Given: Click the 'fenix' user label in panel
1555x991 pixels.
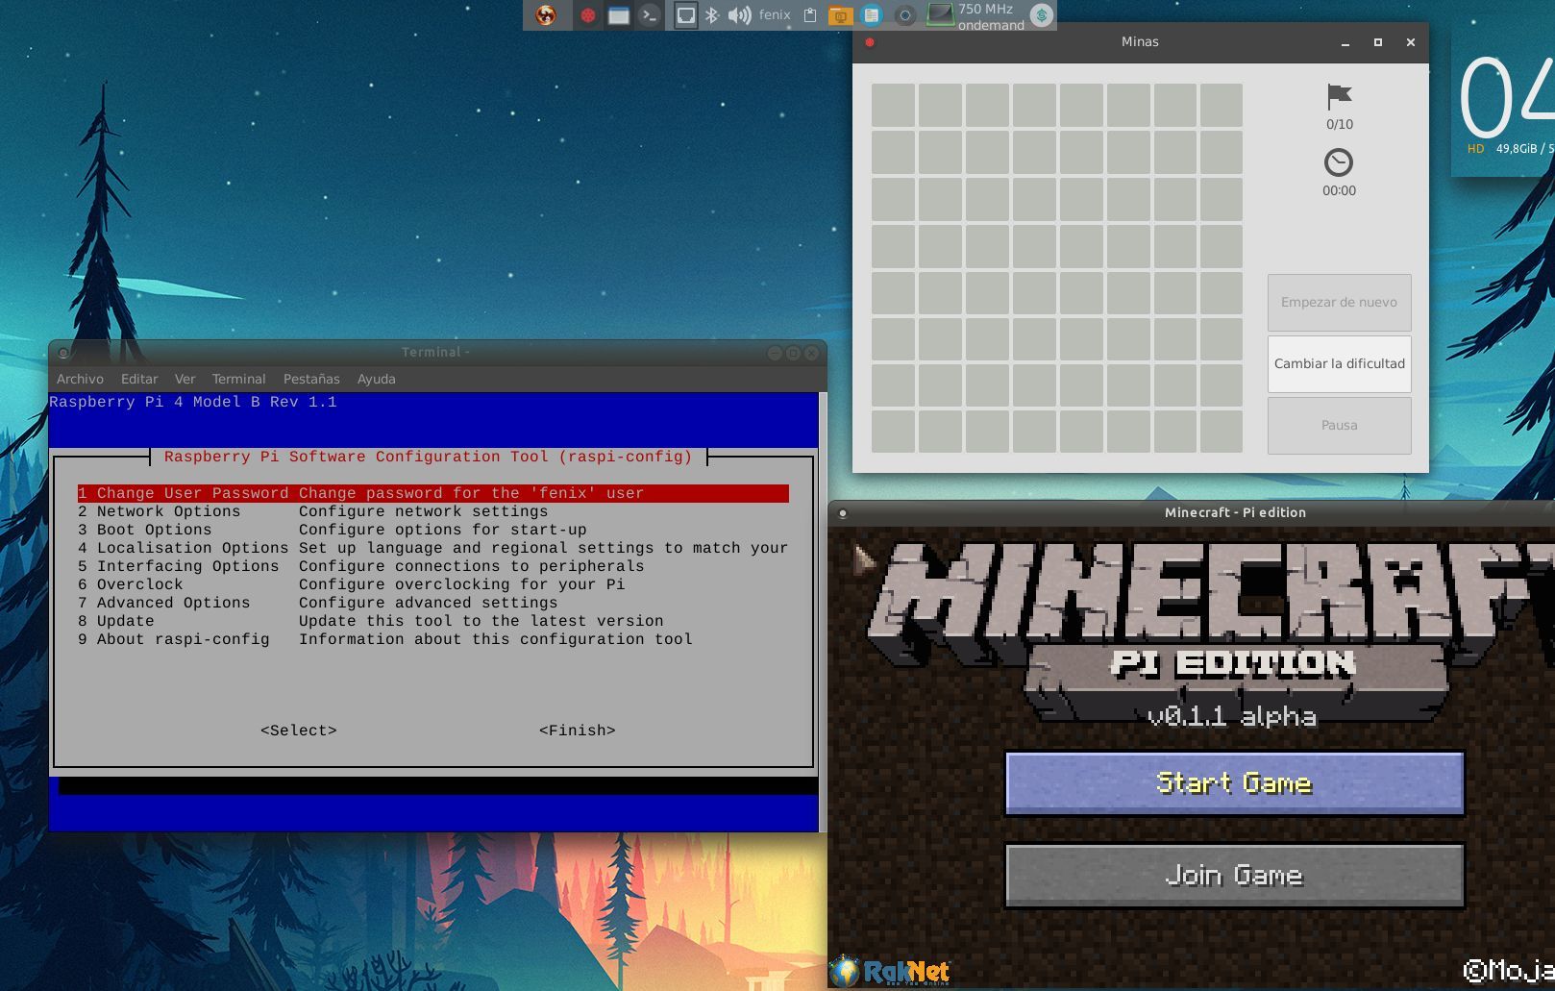Looking at the screenshot, I should point(775,14).
